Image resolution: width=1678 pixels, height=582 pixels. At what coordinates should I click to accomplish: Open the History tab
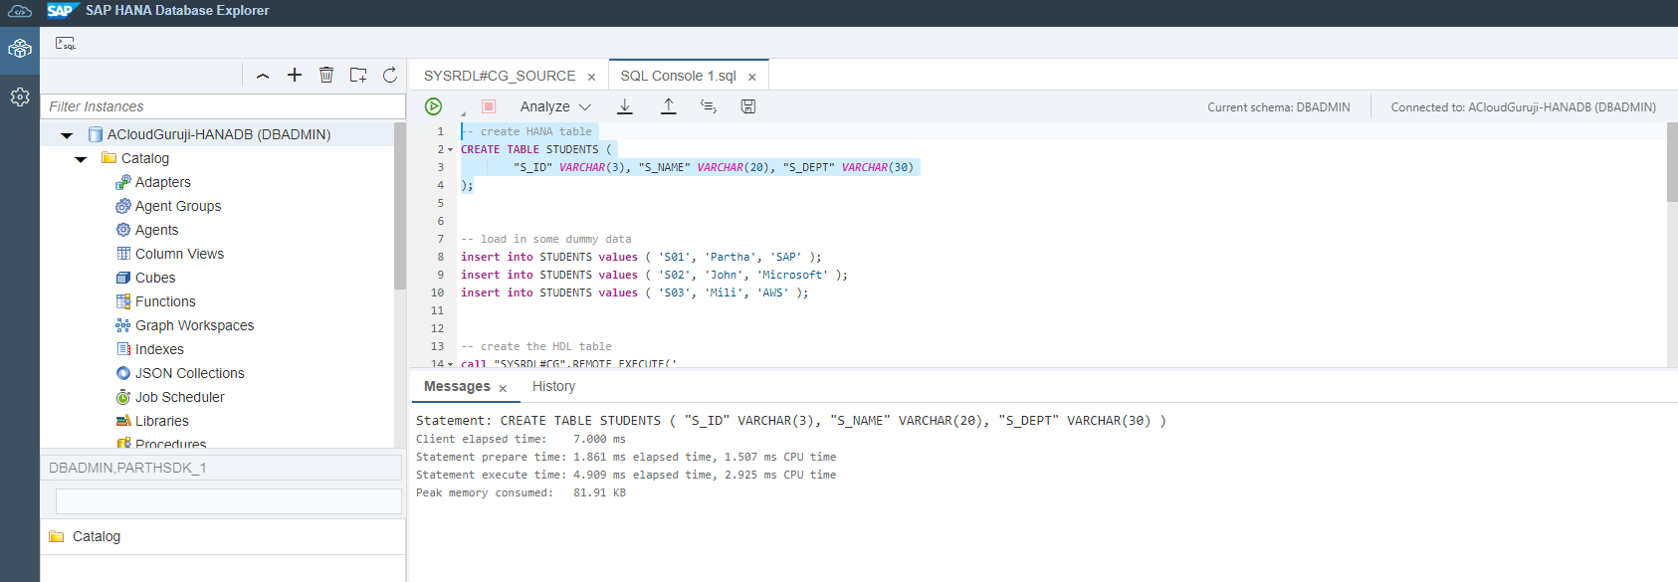click(553, 386)
